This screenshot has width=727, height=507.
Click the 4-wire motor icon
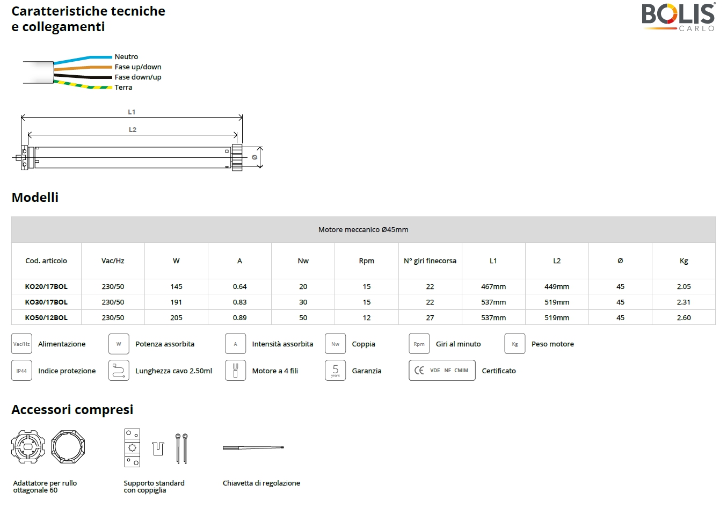click(235, 371)
